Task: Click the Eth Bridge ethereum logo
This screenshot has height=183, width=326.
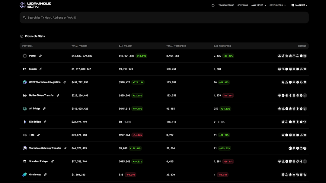Action: [x=25, y=122]
